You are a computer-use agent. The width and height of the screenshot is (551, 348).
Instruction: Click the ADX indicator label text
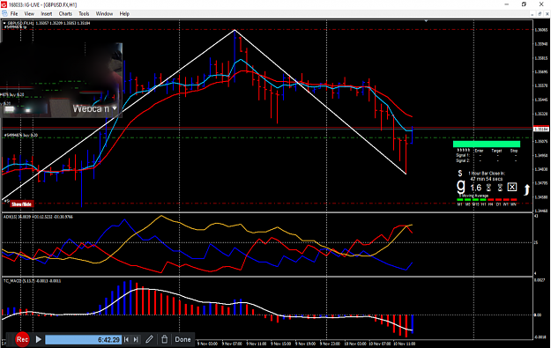(x=38, y=217)
